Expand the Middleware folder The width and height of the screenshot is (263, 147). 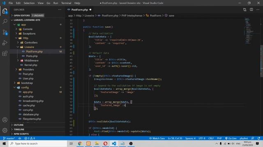click(31, 60)
